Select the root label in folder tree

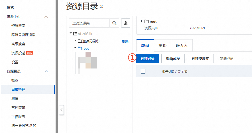[x=86, y=49]
